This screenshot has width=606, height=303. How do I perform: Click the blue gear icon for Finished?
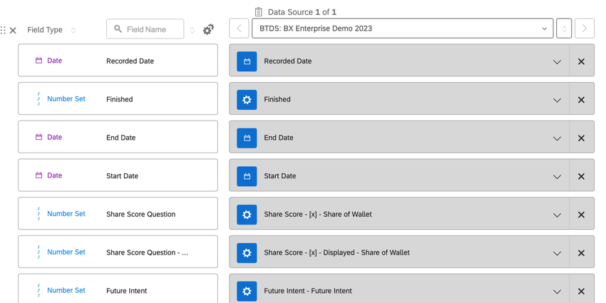click(x=247, y=100)
